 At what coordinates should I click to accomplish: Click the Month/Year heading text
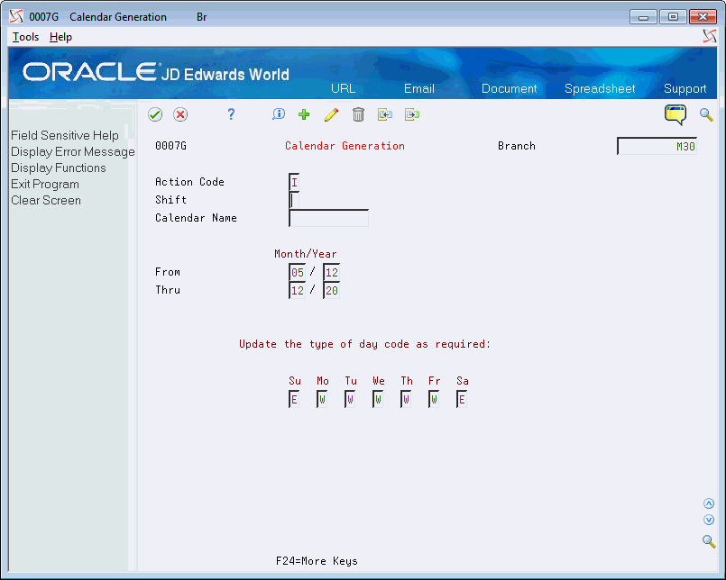[x=306, y=254]
